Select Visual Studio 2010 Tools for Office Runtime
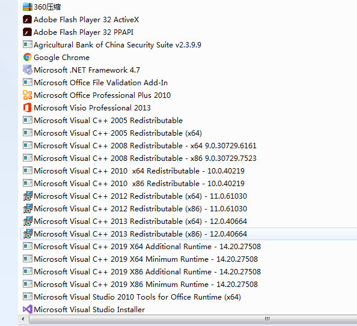This screenshot has width=357, height=326. click(x=137, y=297)
